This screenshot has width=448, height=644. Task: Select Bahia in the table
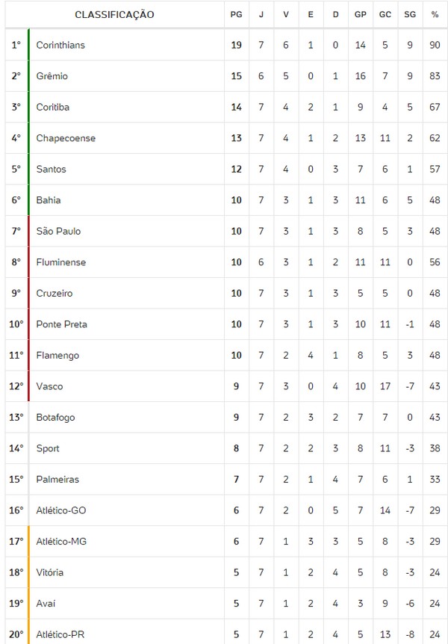pyautogui.click(x=49, y=200)
